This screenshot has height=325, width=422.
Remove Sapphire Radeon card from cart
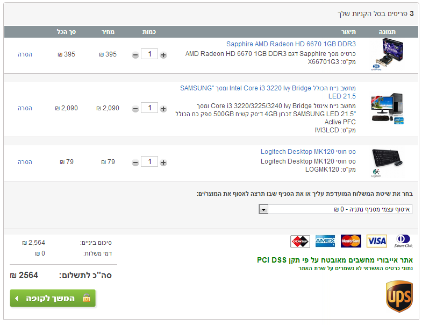[x=25, y=54]
